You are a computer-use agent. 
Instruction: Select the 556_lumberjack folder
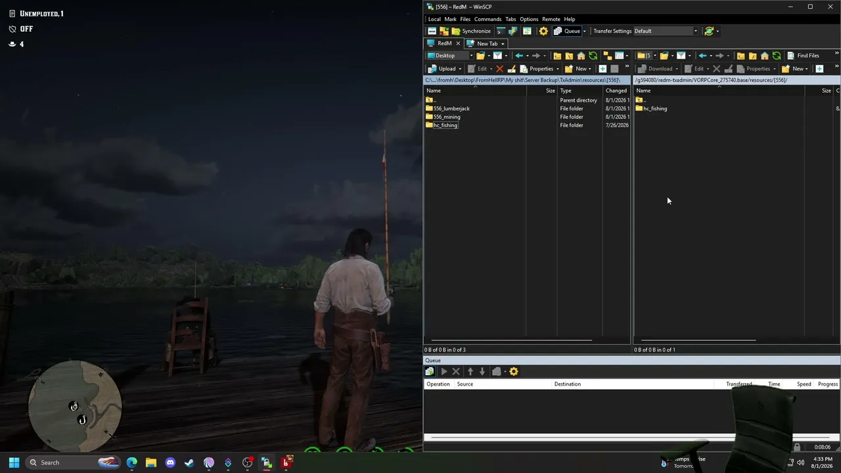[447, 108]
